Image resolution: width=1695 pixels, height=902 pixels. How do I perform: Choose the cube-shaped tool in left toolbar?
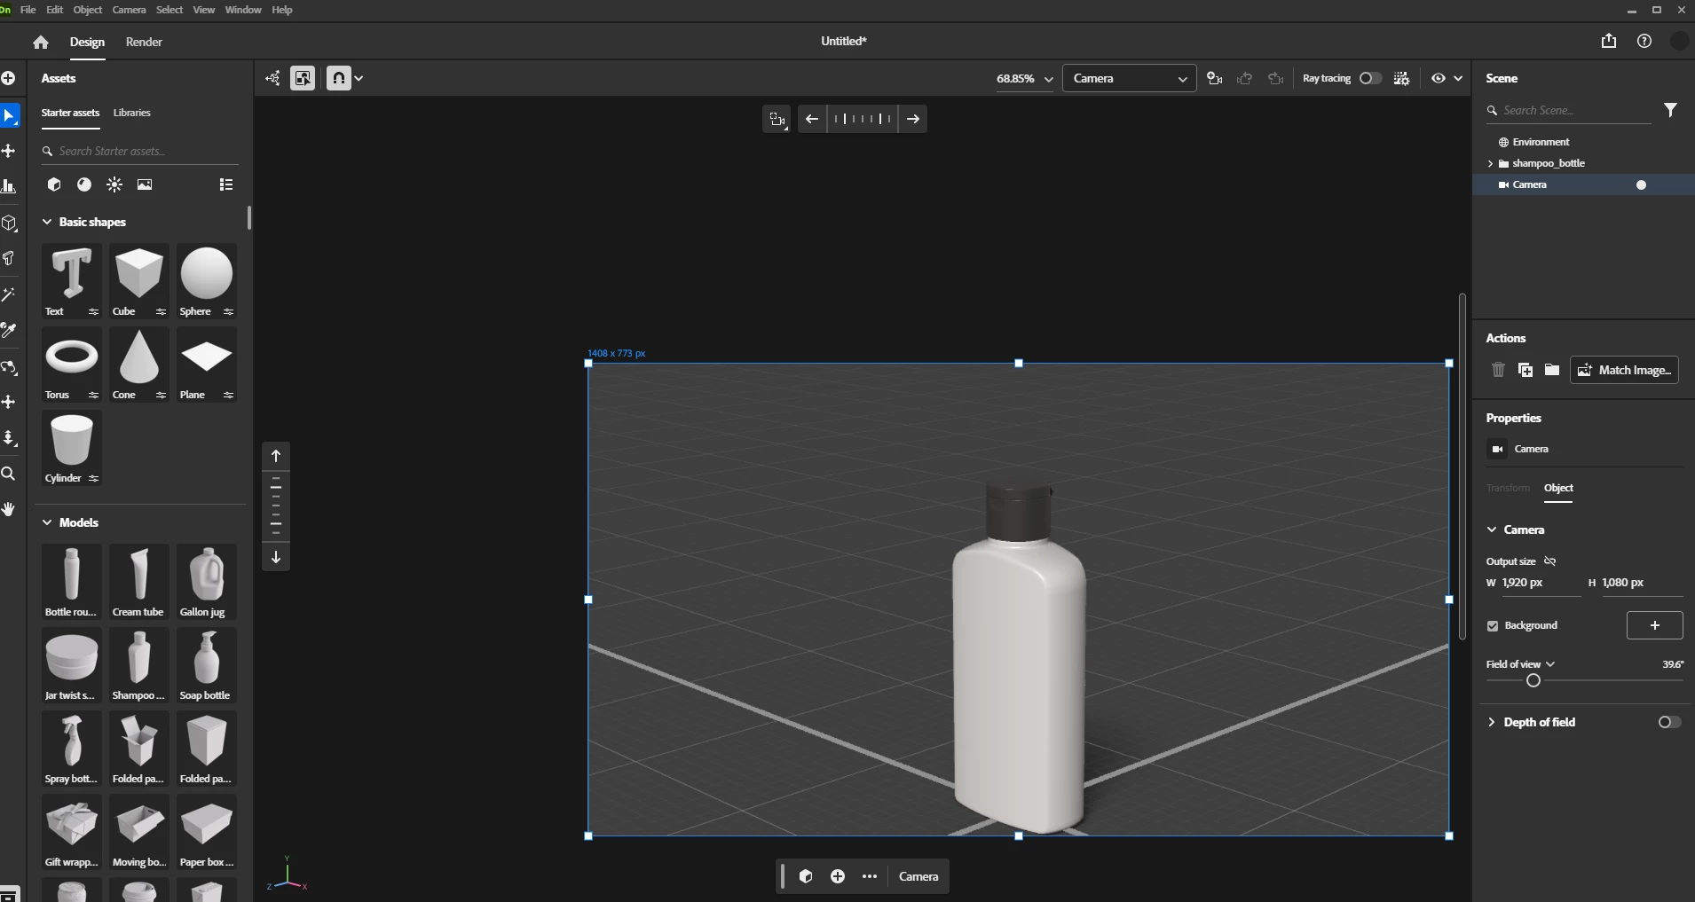click(x=9, y=223)
